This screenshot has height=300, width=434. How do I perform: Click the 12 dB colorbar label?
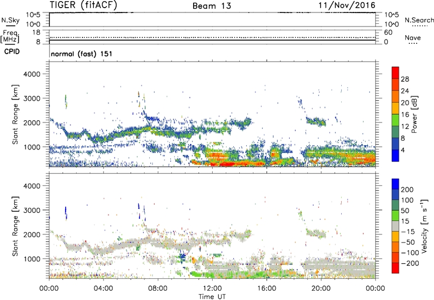(x=405, y=127)
